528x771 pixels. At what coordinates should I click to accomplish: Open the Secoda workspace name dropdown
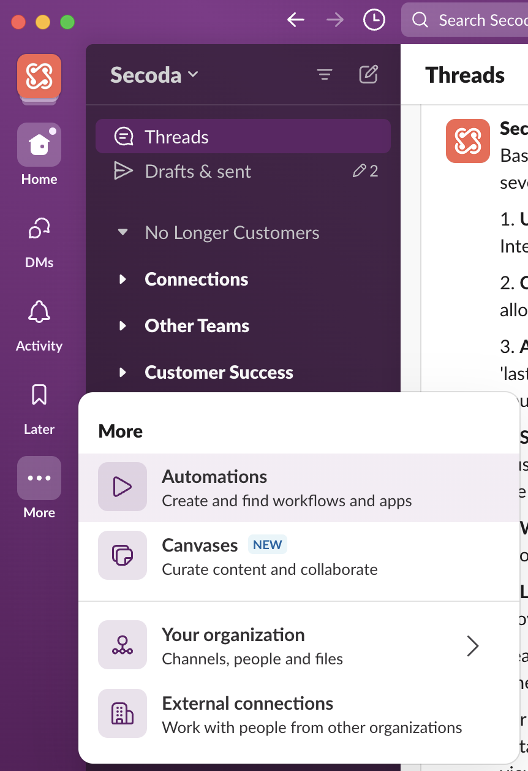click(154, 75)
